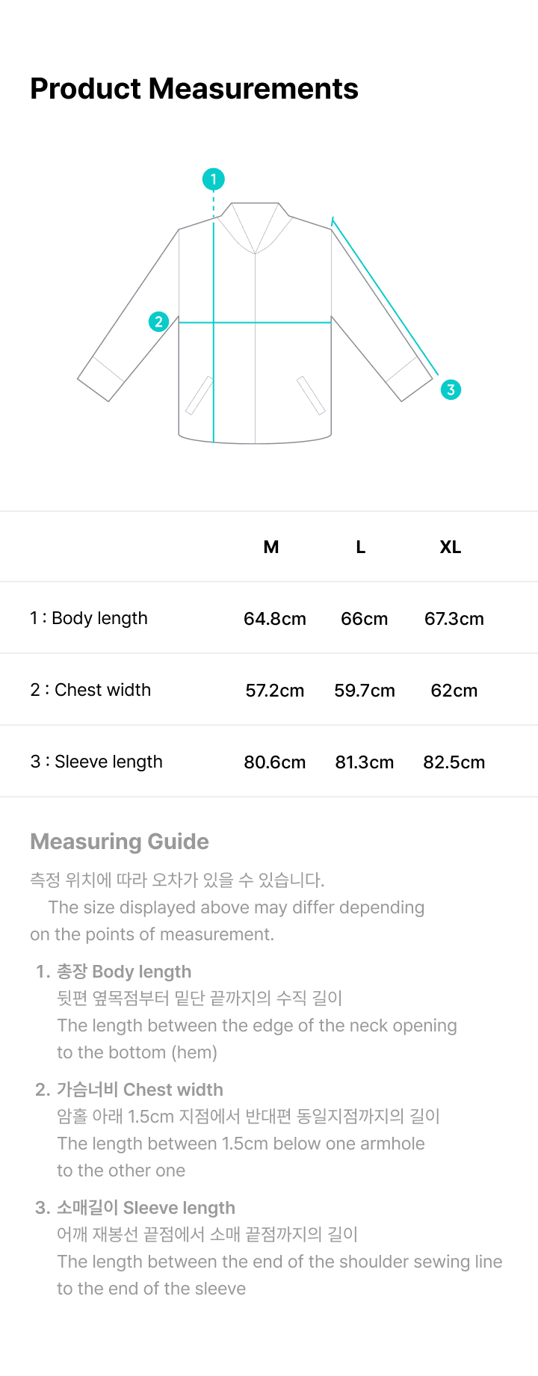Click the 가슴너비 Chest width guide item
This screenshot has width=538, height=1376.
[x=129, y=1090]
